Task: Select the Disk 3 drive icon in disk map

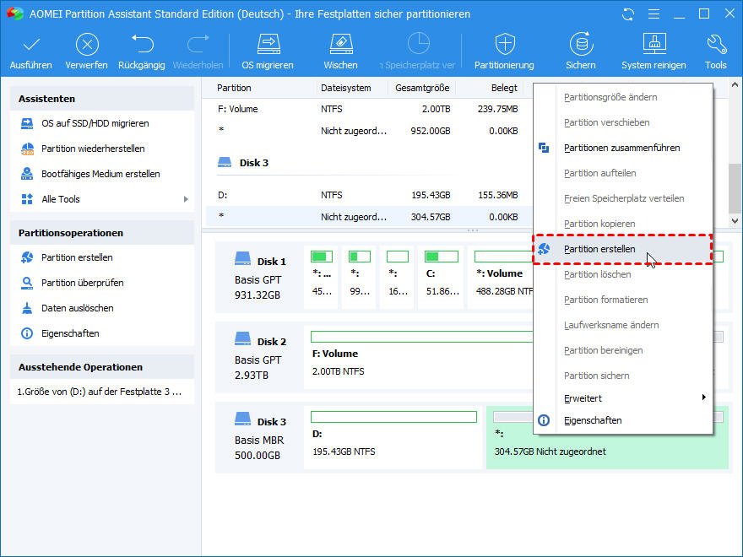Action: pos(242,419)
